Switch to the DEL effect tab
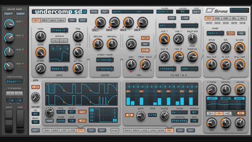252x142 pixels. click(x=234, y=19)
